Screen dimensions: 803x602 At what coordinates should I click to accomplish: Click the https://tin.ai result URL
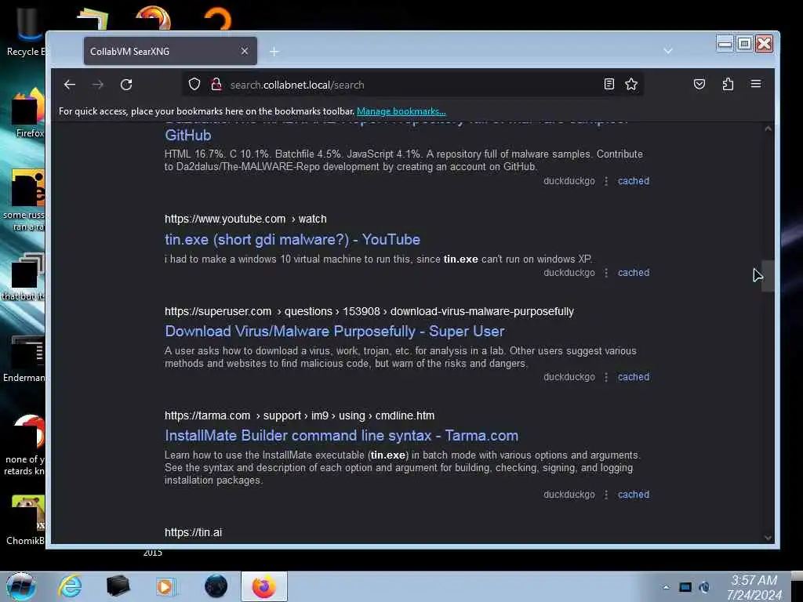point(193,532)
